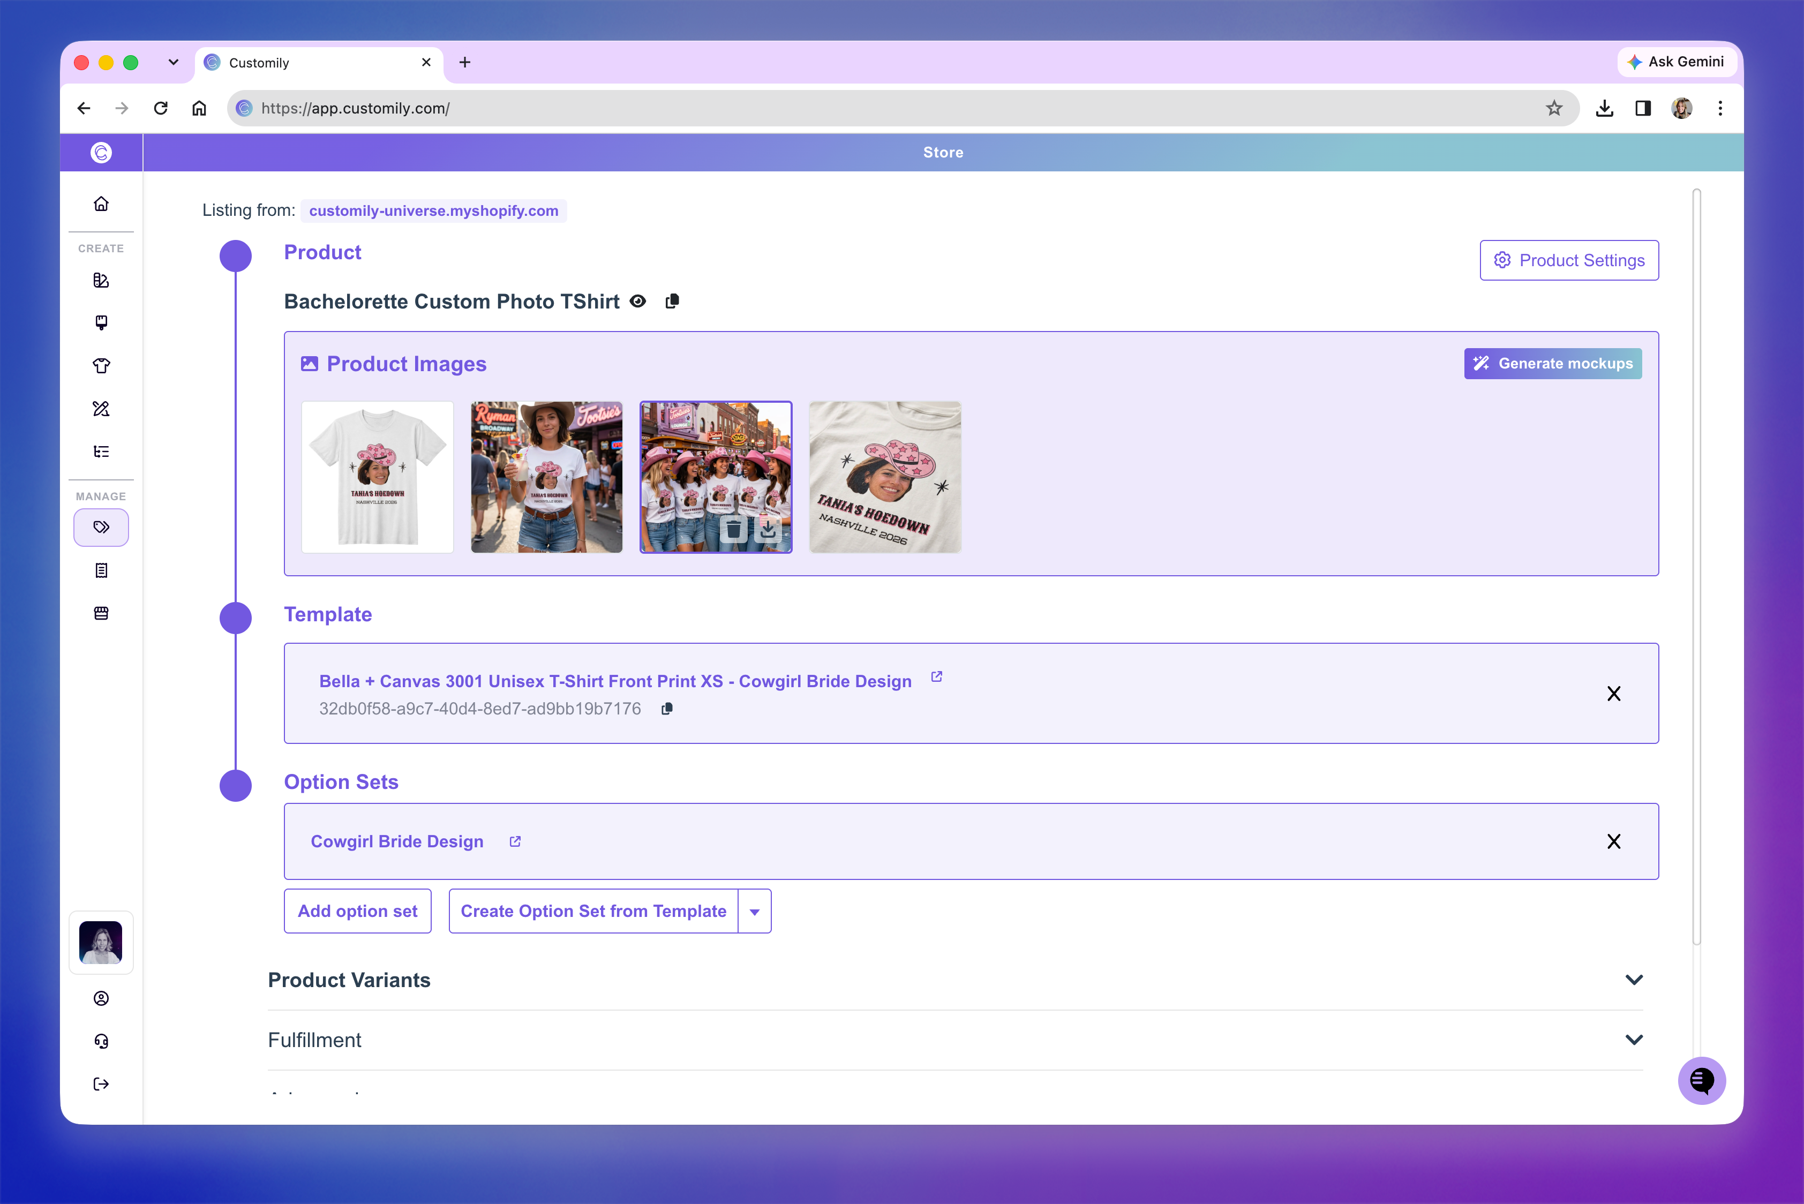Open the headset support icon
The width and height of the screenshot is (1804, 1204).
pos(101,1041)
